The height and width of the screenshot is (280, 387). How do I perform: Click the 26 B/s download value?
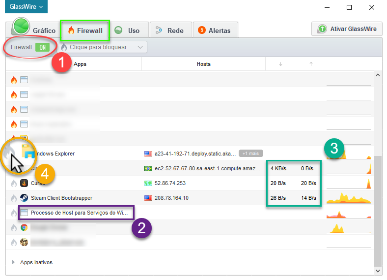tap(278, 198)
